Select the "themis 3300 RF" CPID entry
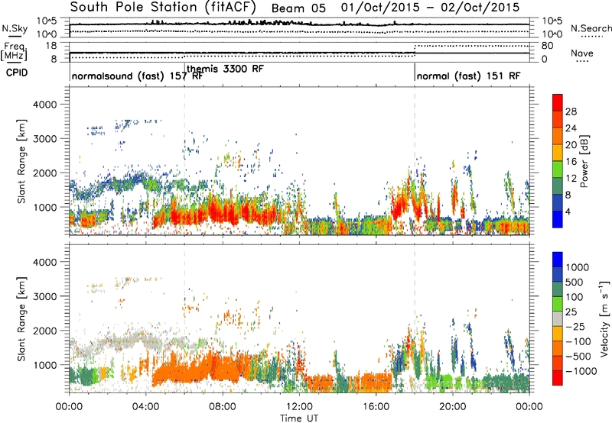This screenshot has height=423, width=612. 225,69
